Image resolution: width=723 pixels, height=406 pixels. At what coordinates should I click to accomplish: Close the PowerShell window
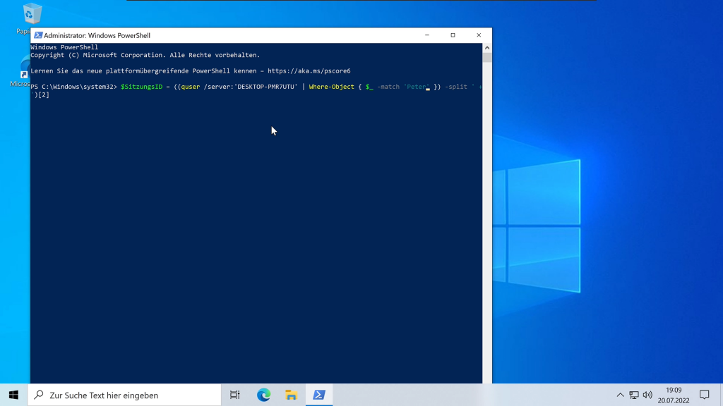click(479, 35)
